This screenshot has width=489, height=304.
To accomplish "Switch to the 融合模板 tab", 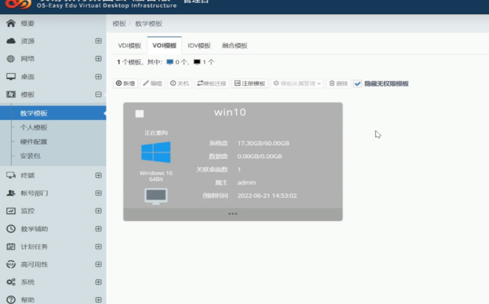I will click(234, 46).
